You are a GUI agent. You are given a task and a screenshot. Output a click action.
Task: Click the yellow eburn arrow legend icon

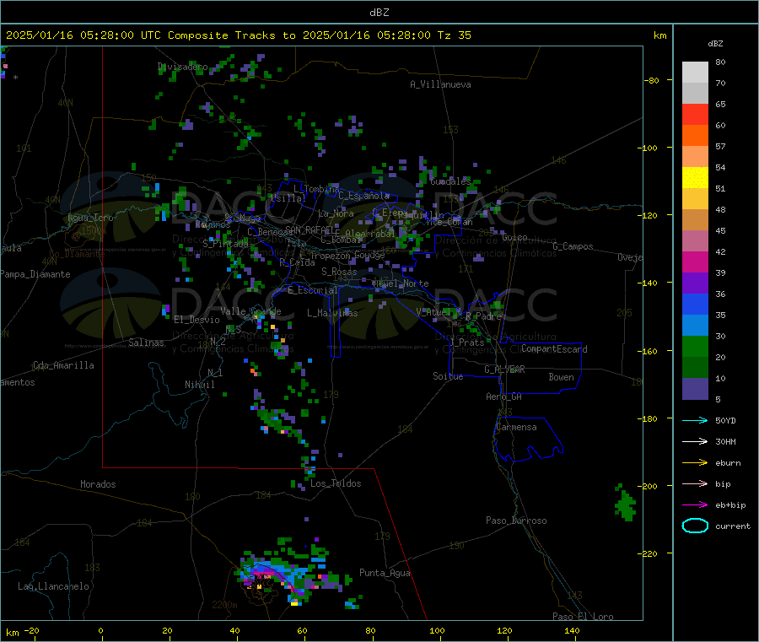[x=695, y=463]
